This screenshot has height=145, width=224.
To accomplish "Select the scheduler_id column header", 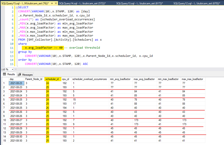I will tap(53, 79).
